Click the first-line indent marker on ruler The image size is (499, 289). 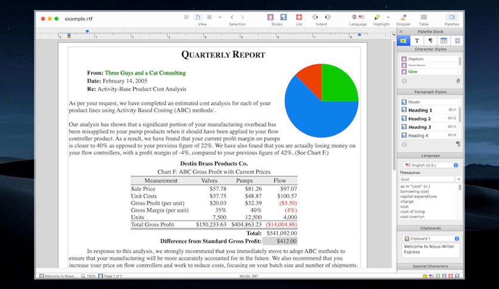pyautogui.click(x=87, y=32)
